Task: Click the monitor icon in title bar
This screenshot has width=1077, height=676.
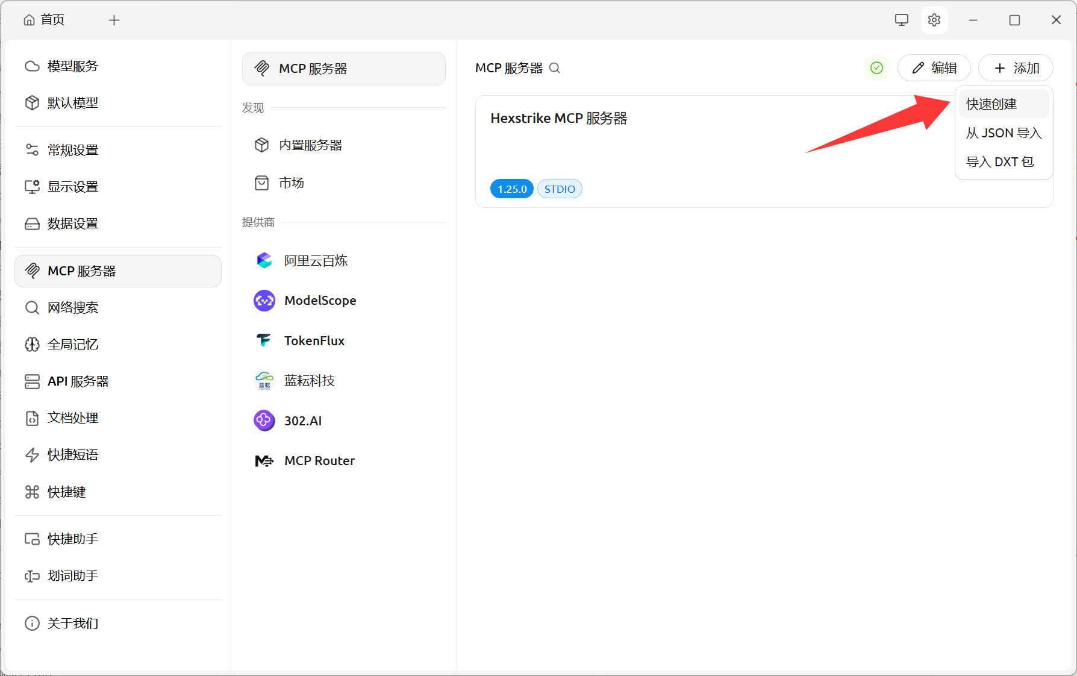Action: [901, 20]
